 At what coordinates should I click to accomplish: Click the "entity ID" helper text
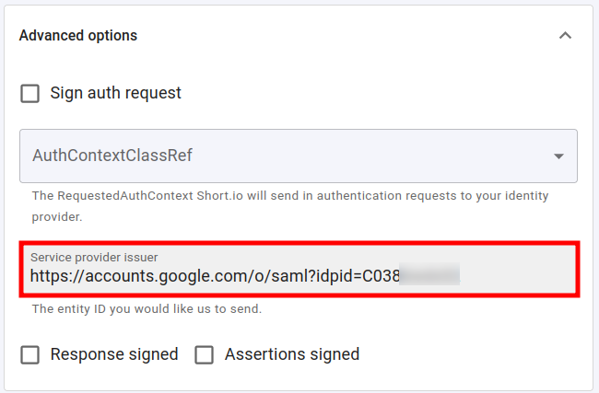pos(147,309)
